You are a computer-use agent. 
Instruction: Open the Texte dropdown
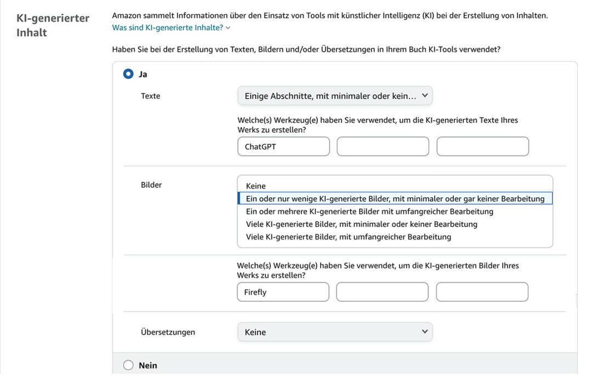click(335, 96)
